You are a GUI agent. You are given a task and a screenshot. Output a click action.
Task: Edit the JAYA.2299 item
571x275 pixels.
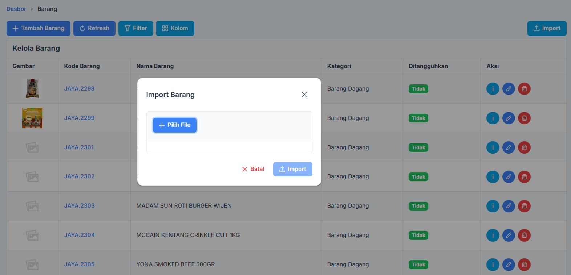tap(509, 118)
